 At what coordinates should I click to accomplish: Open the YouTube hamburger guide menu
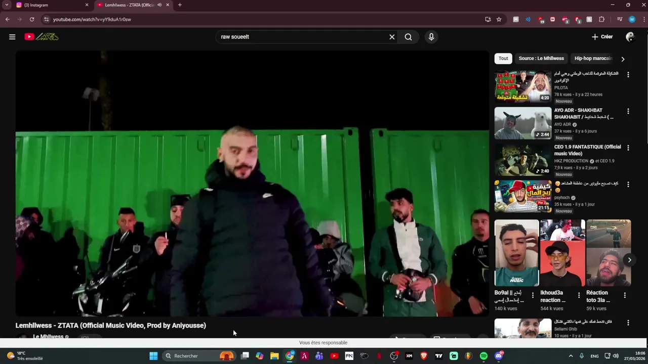tap(12, 37)
